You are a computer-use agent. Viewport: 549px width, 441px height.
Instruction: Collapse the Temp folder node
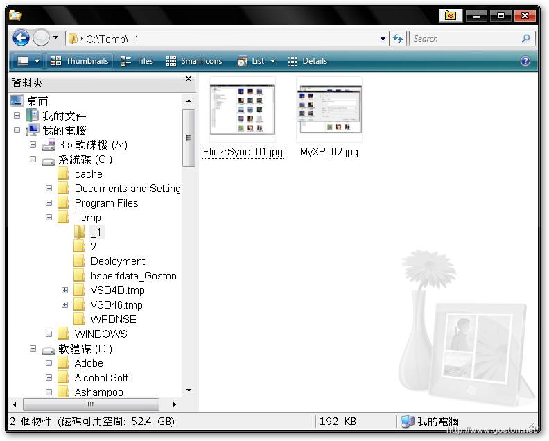tap(49, 218)
